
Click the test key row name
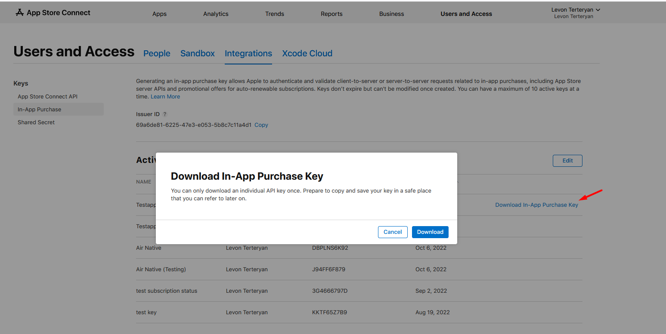click(146, 313)
